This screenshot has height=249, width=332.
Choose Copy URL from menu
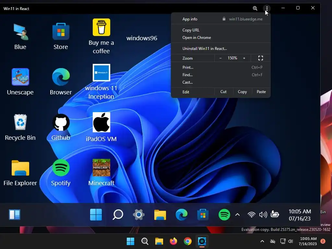pos(220,30)
